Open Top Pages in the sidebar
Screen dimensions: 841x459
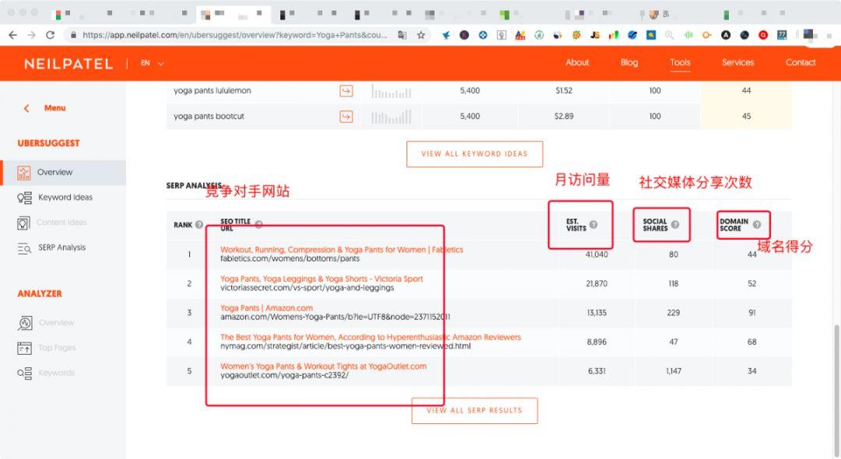click(x=47, y=348)
